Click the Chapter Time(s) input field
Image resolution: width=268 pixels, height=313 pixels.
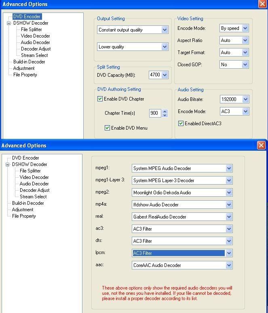click(154, 113)
